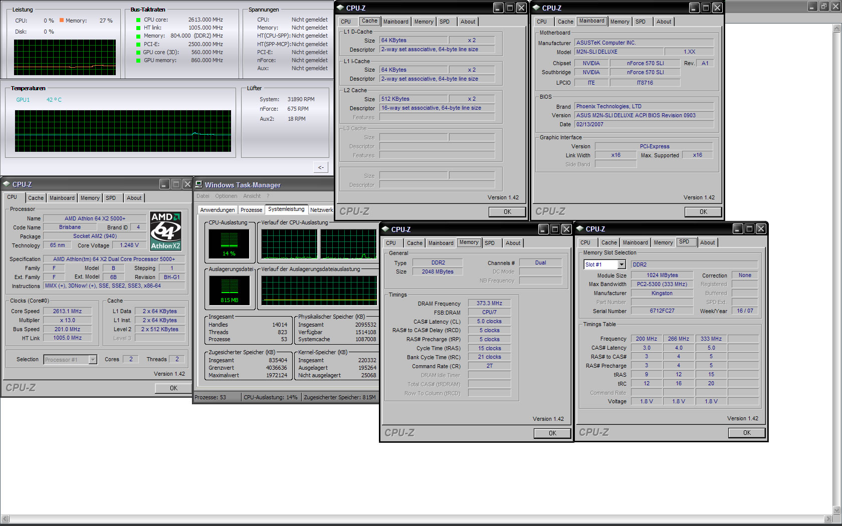Click the CPU-Z title icon in the Memory window
This screenshot has width=842, height=526.
click(x=385, y=229)
